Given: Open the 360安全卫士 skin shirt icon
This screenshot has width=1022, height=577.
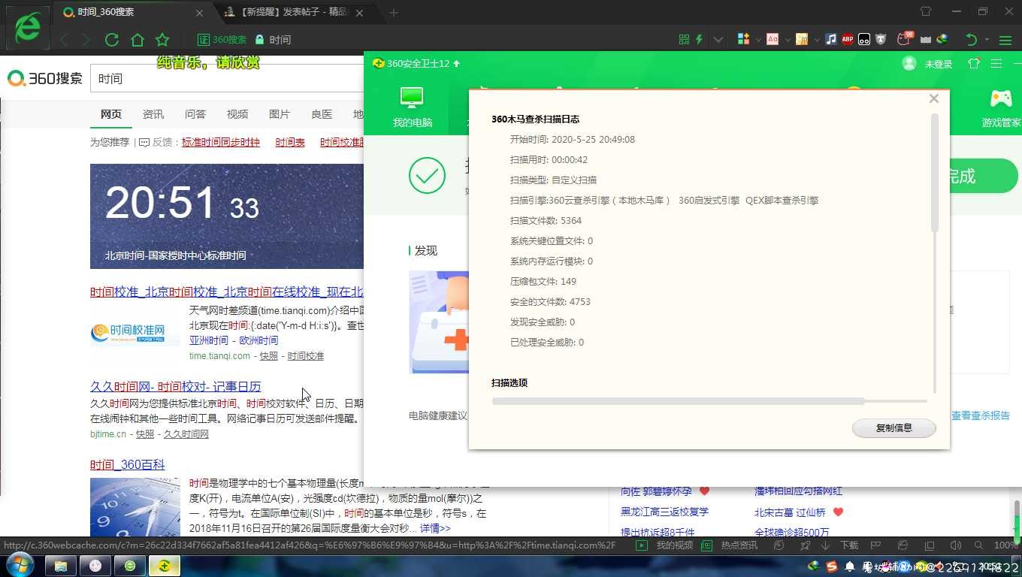Looking at the screenshot, I should (974, 64).
